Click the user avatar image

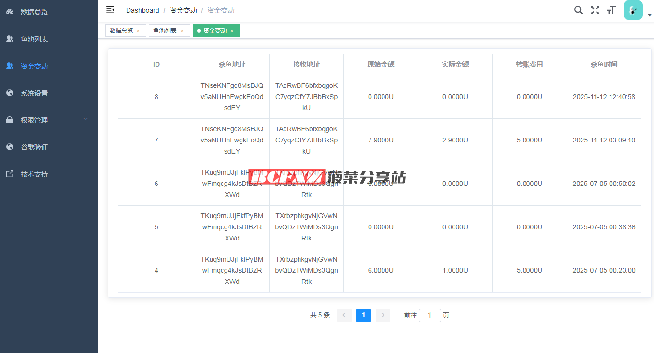pyautogui.click(x=633, y=10)
